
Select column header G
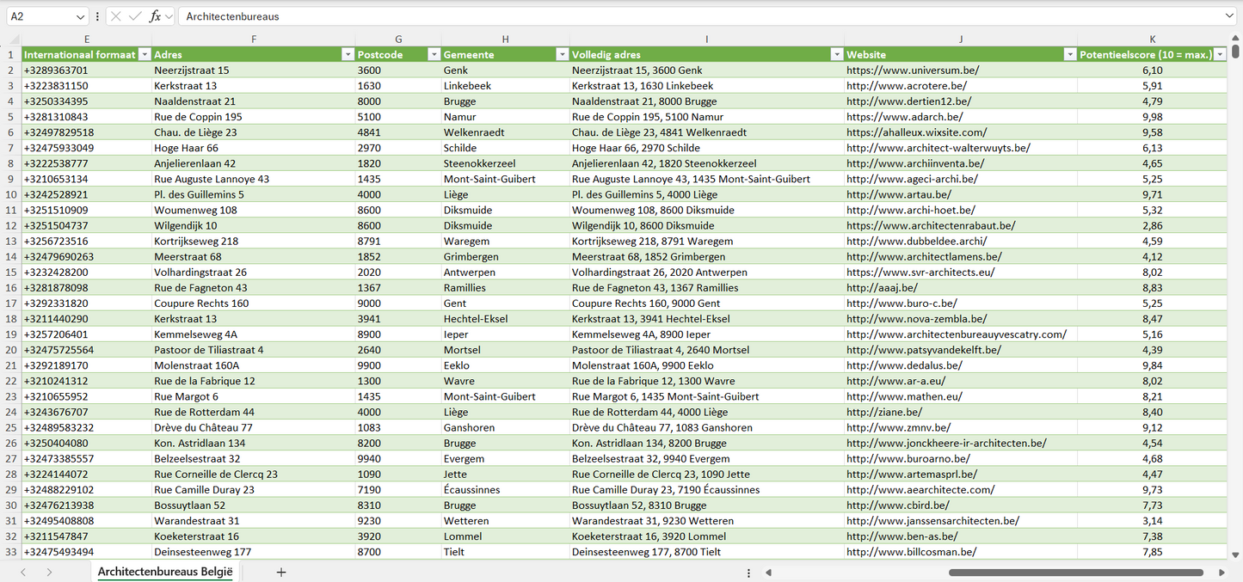398,39
